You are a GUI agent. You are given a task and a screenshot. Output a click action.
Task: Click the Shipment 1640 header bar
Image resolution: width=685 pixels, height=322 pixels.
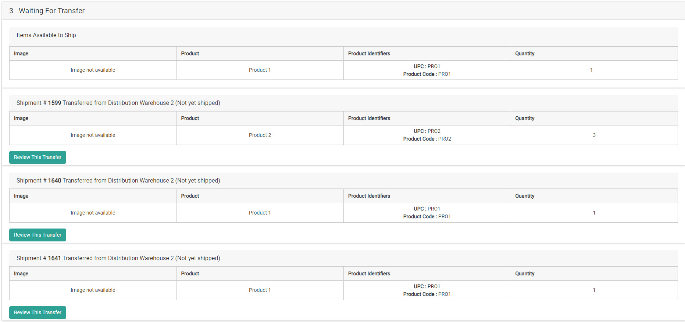118,180
